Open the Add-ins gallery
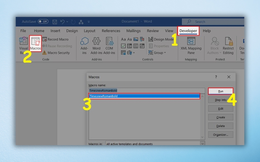260x162 pixels. coord(84,45)
